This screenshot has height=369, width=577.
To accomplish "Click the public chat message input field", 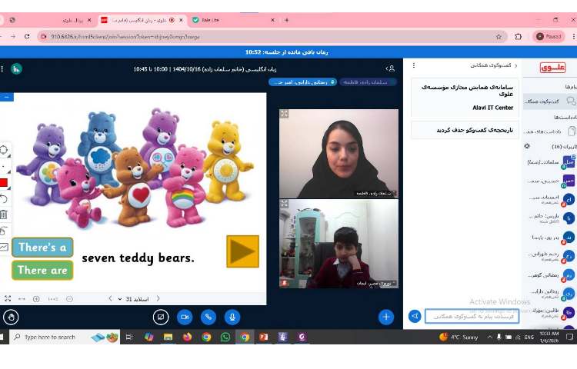I will [x=472, y=316].
